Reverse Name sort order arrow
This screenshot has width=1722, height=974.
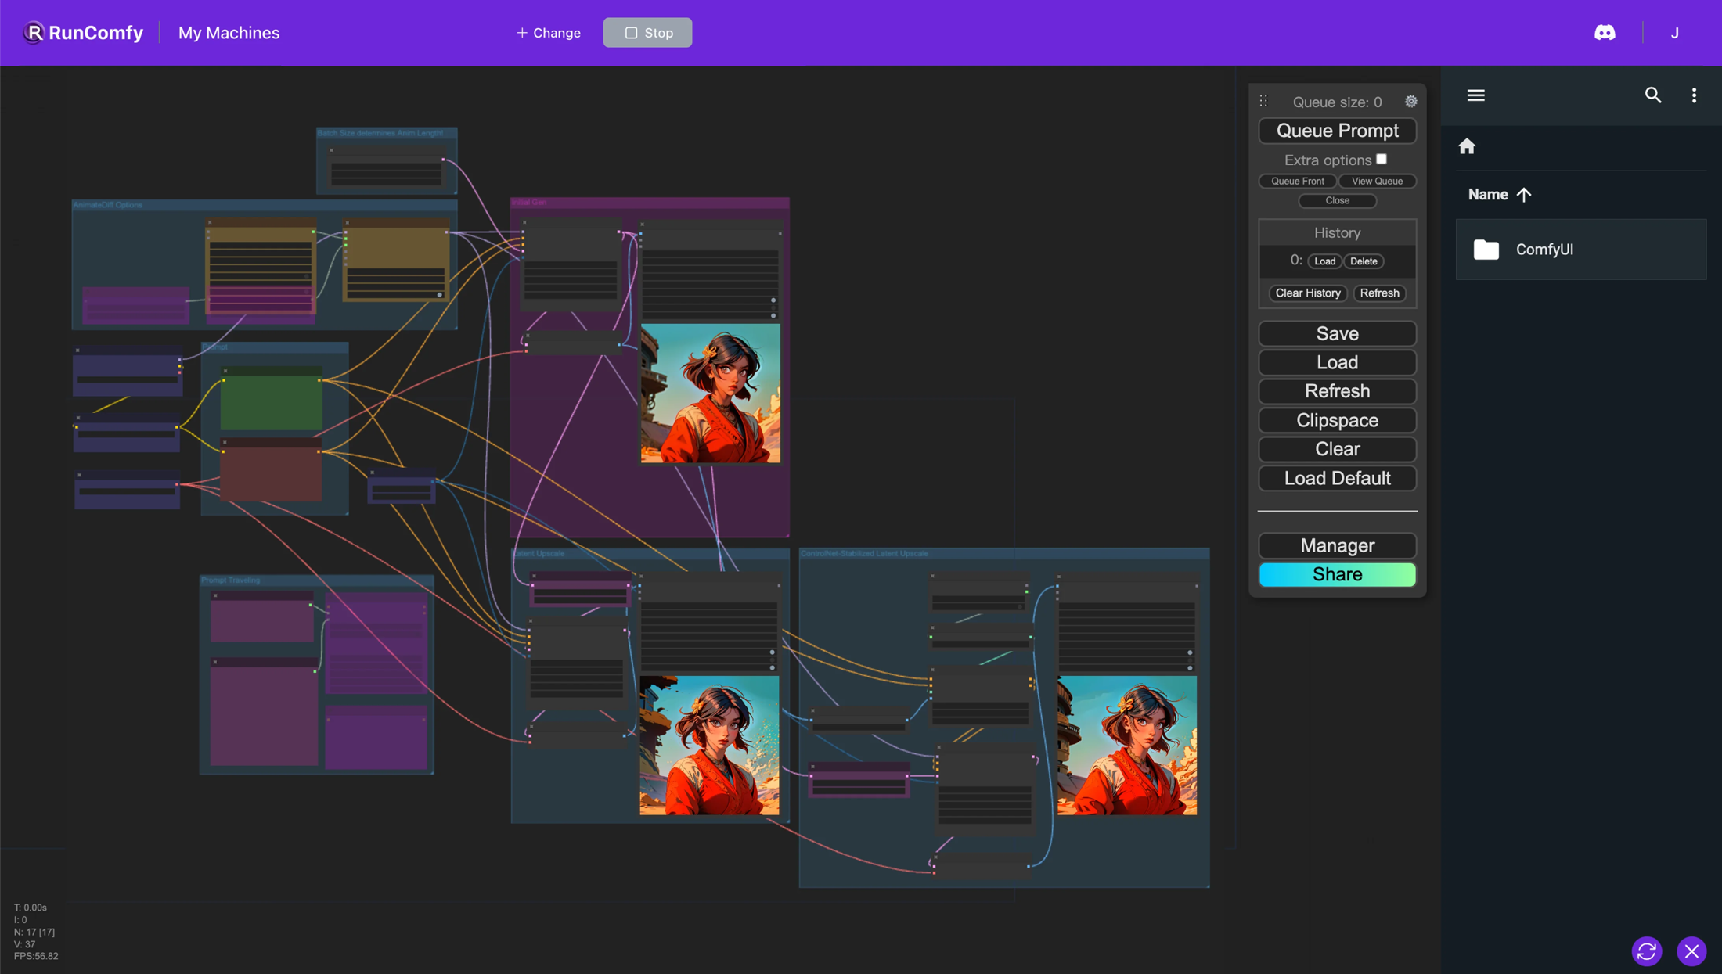1523,194
